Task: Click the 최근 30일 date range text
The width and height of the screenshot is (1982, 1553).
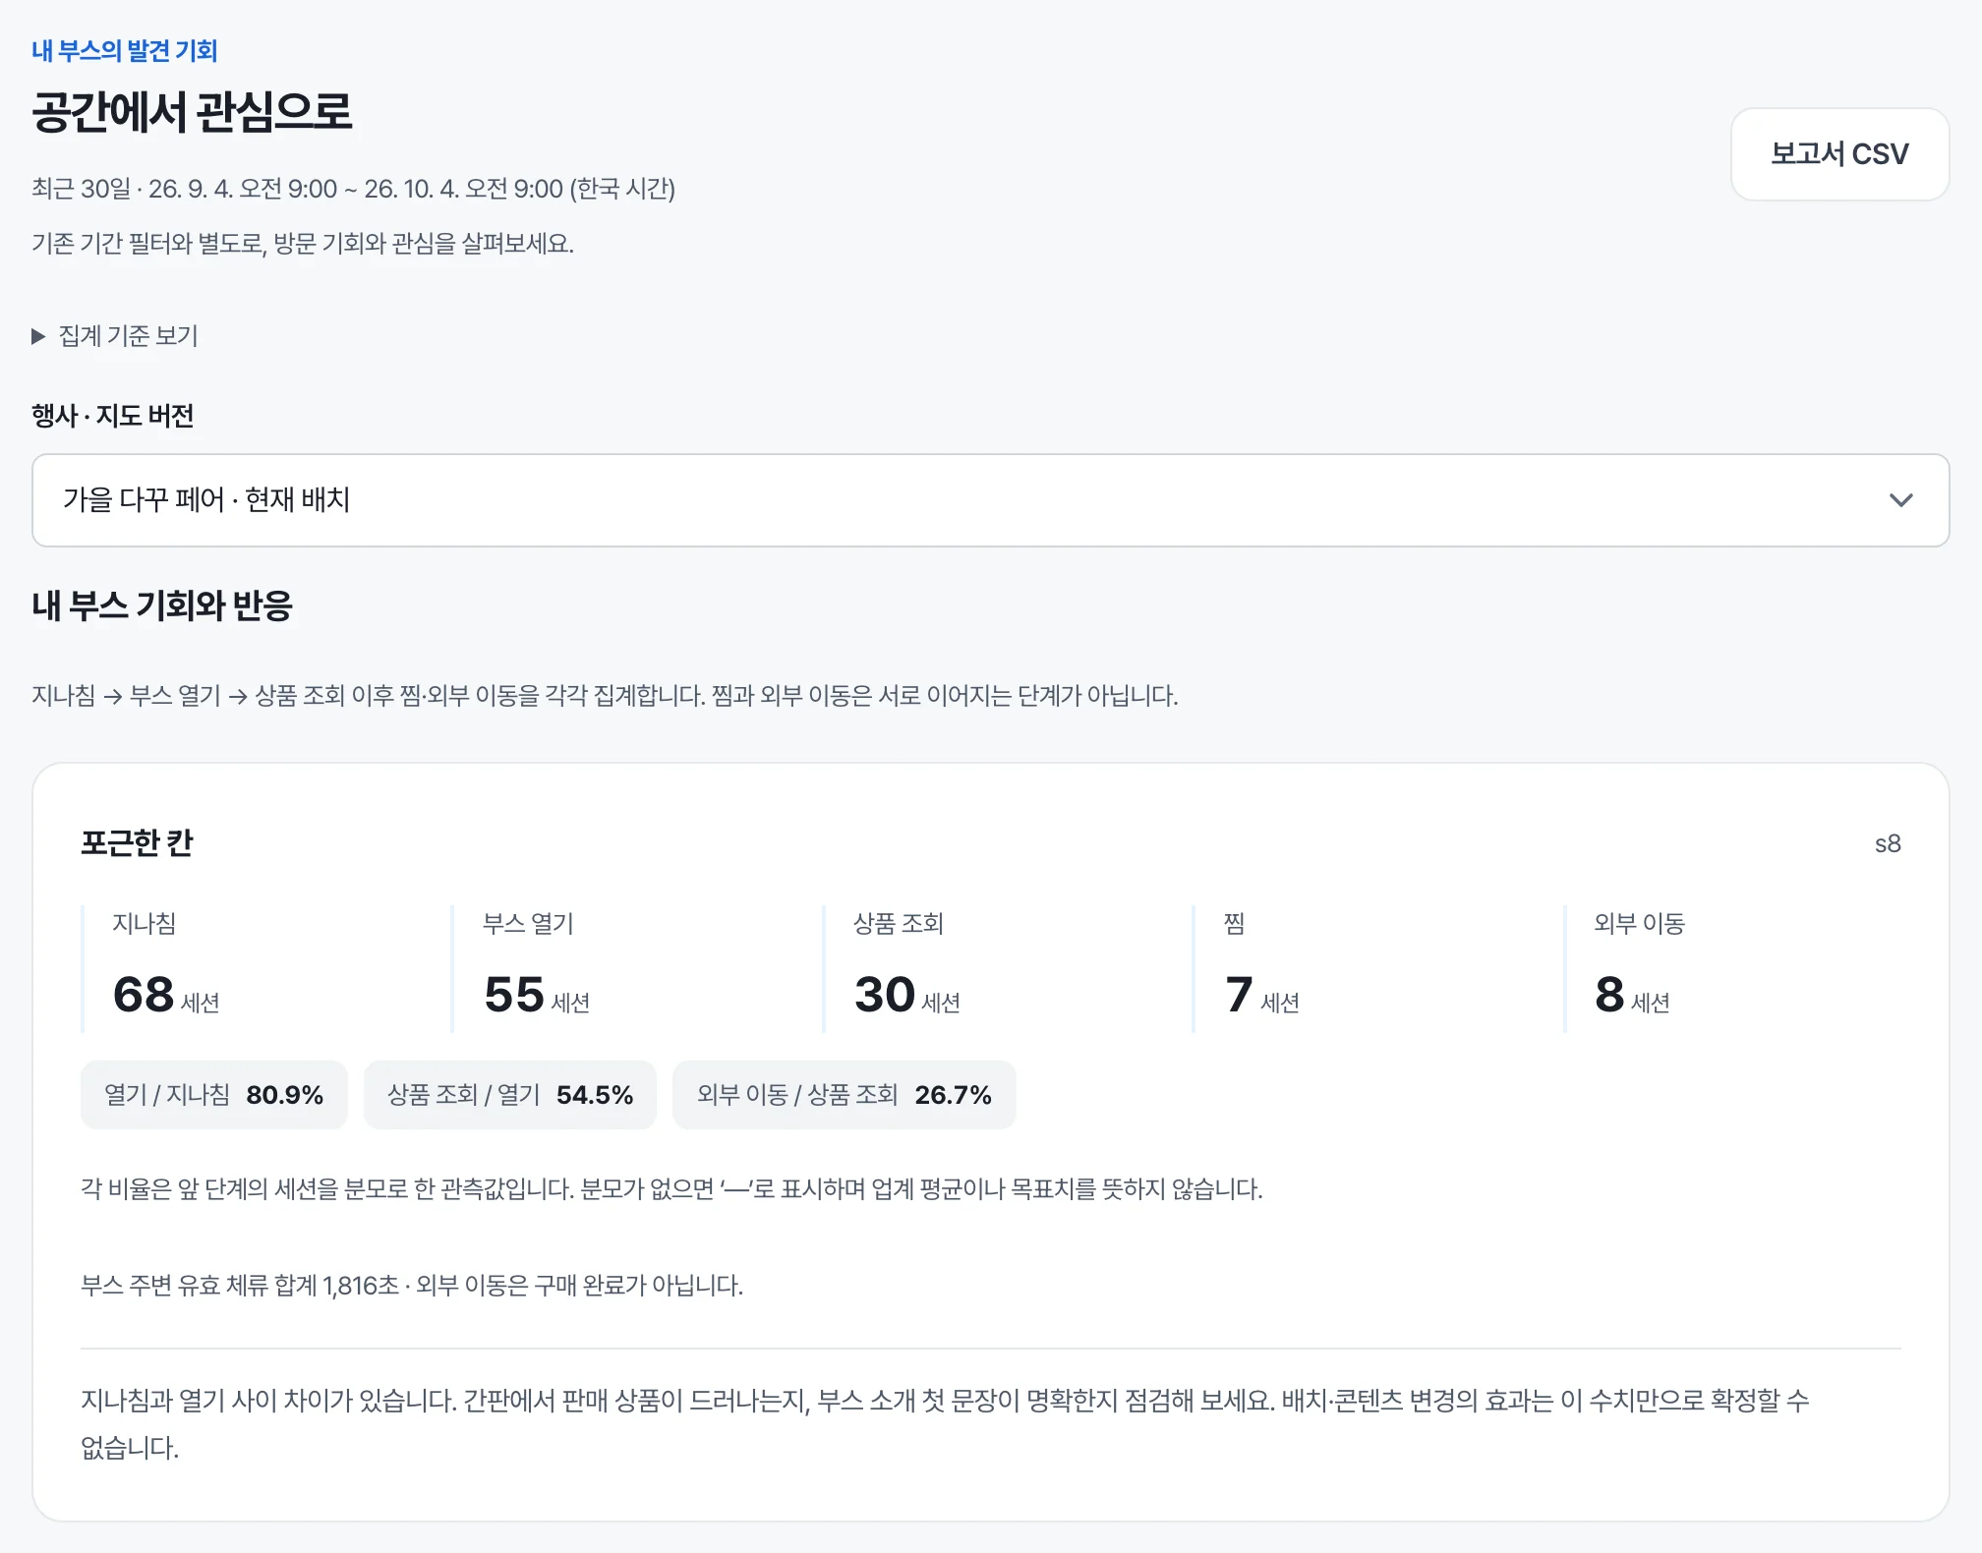Action: point(354,189)
